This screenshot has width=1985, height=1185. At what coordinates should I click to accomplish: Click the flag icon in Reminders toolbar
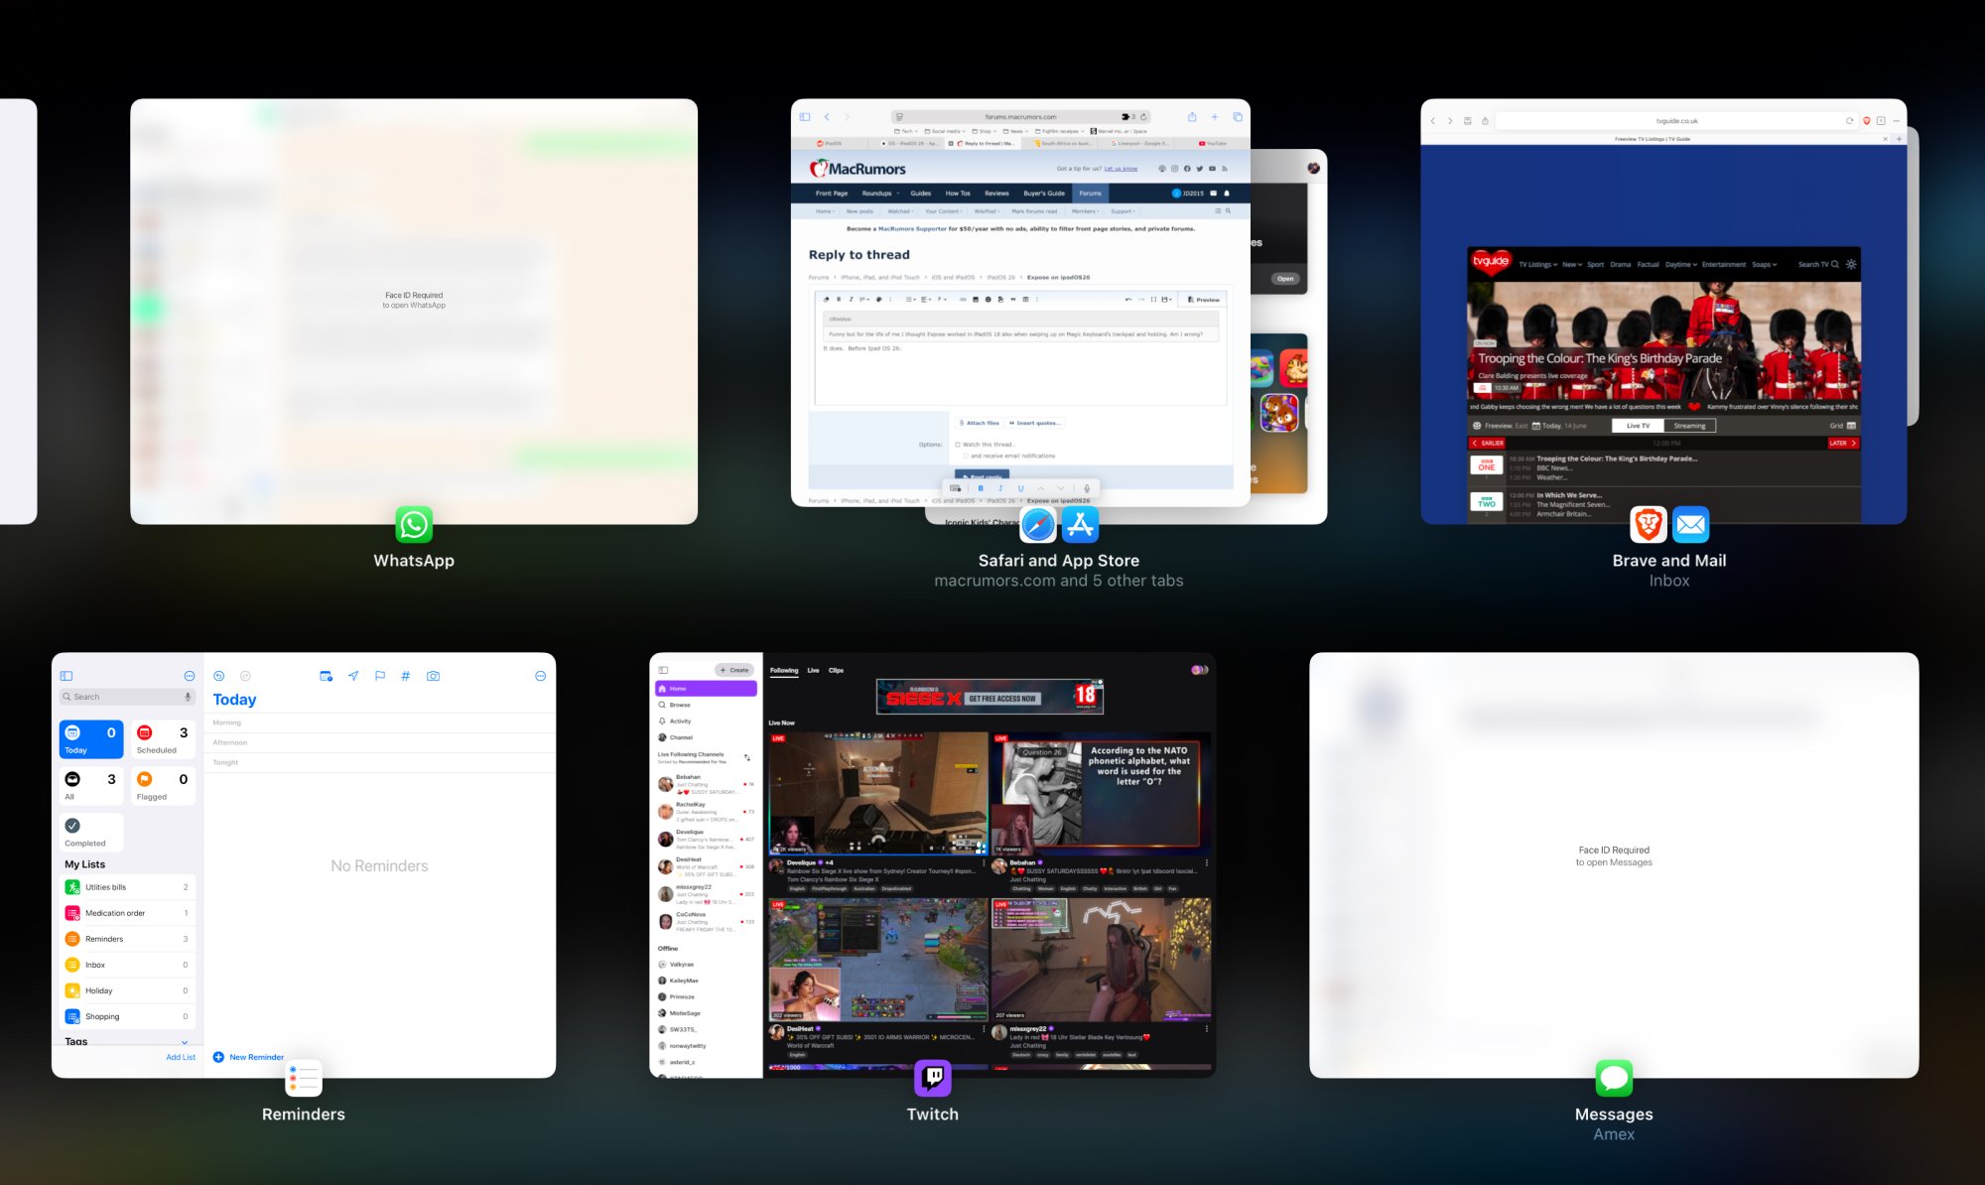pos(379,676)
